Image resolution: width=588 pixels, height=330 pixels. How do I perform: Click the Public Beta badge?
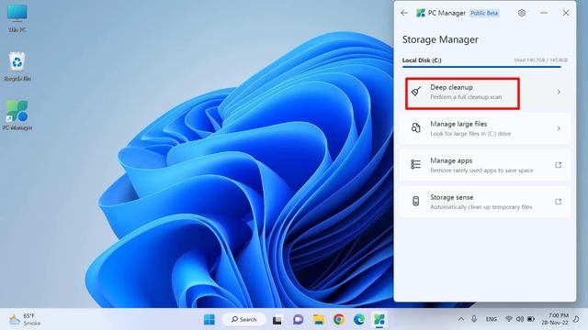point(484,13)
